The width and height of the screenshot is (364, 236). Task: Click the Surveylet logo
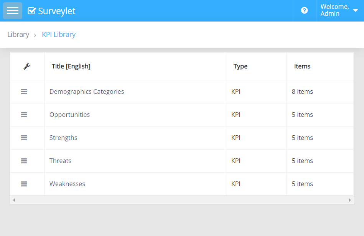click(x=52, y=11)
